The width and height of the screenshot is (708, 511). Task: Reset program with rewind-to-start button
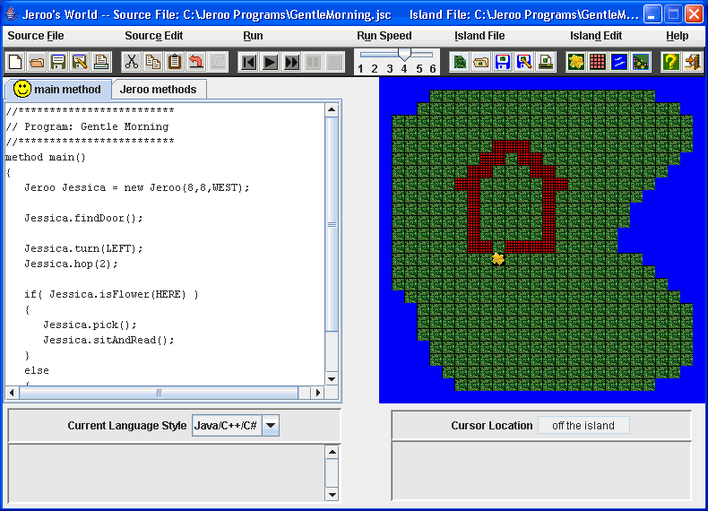(x=248, y=62)
